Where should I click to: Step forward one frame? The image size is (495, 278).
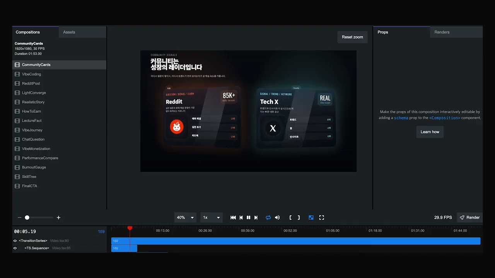(x=256, y=218)
